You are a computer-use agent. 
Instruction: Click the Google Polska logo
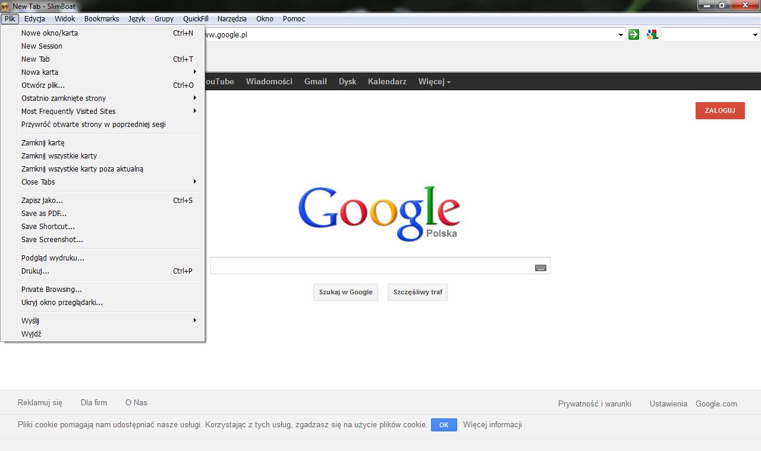(379, 214)
